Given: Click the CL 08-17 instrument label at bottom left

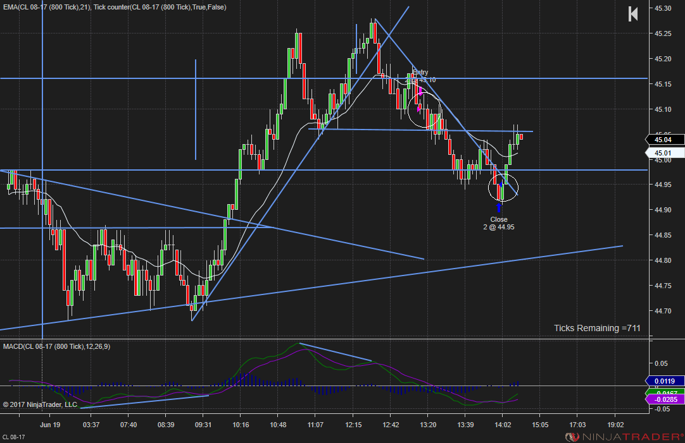Looking at the screenshot, I should coord(14,437).
